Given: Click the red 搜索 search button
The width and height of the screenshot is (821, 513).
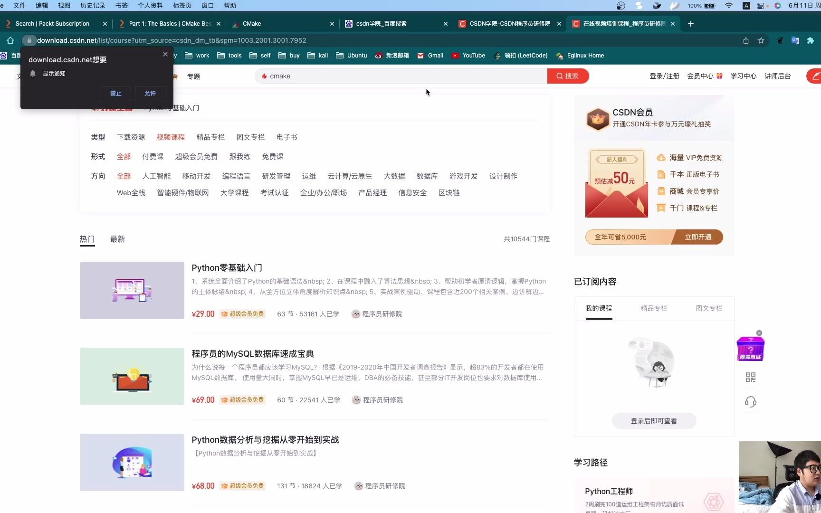Looking at the screenshot, I should pyautogui.click(x=568, y=76).
